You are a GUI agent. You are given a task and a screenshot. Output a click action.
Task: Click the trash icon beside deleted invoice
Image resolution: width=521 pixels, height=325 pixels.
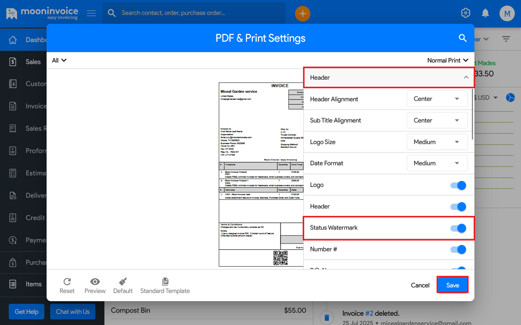pyautogui.click(x=327, y=317)
